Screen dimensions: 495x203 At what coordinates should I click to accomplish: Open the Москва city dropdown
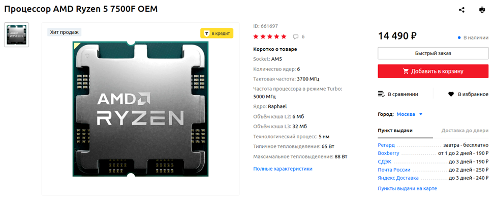point(410,114)
